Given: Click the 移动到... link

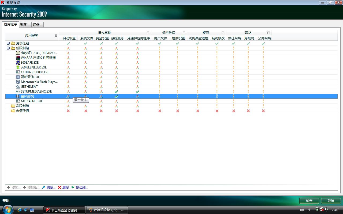Looking at the screenshot, I should tap(82, 187).
